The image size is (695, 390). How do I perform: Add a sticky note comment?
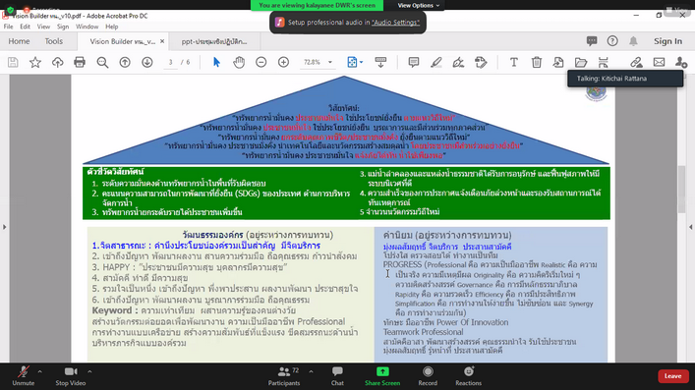coord(414,62)
